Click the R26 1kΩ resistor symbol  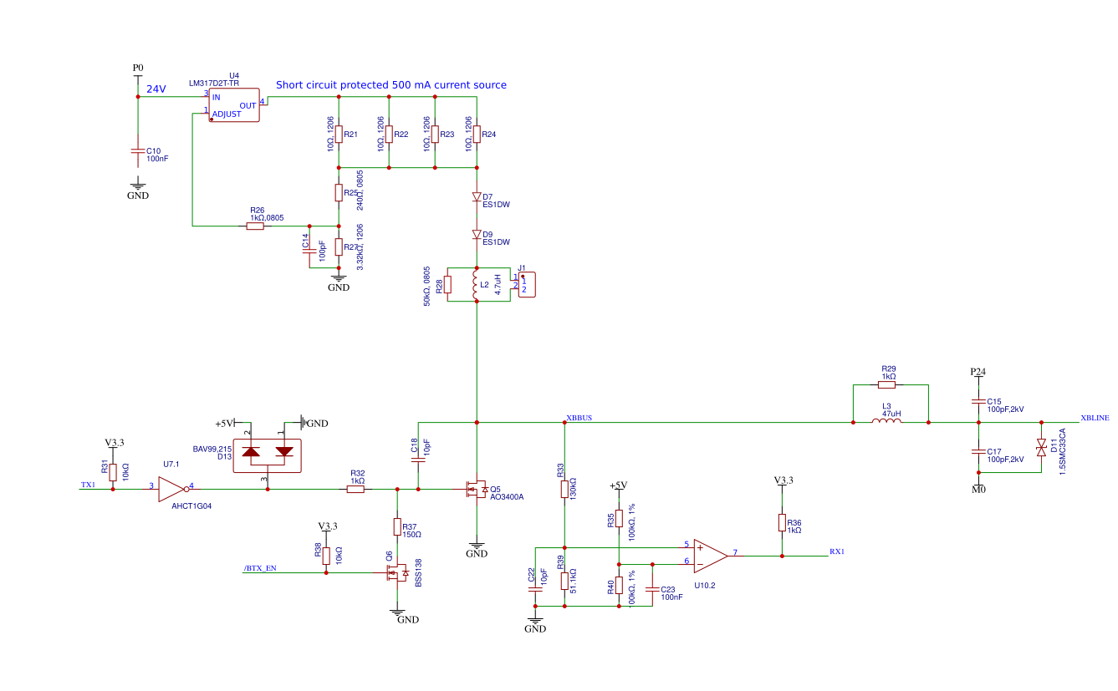256,226
